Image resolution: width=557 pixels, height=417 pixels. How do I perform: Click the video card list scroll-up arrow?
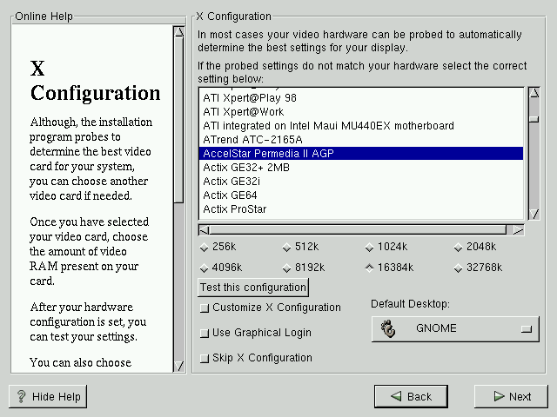pos(533,92)
